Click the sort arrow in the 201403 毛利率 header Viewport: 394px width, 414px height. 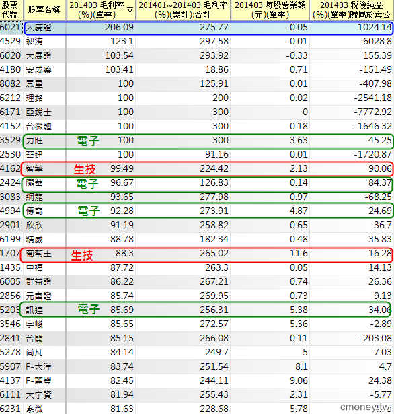[x=130, y=10]
